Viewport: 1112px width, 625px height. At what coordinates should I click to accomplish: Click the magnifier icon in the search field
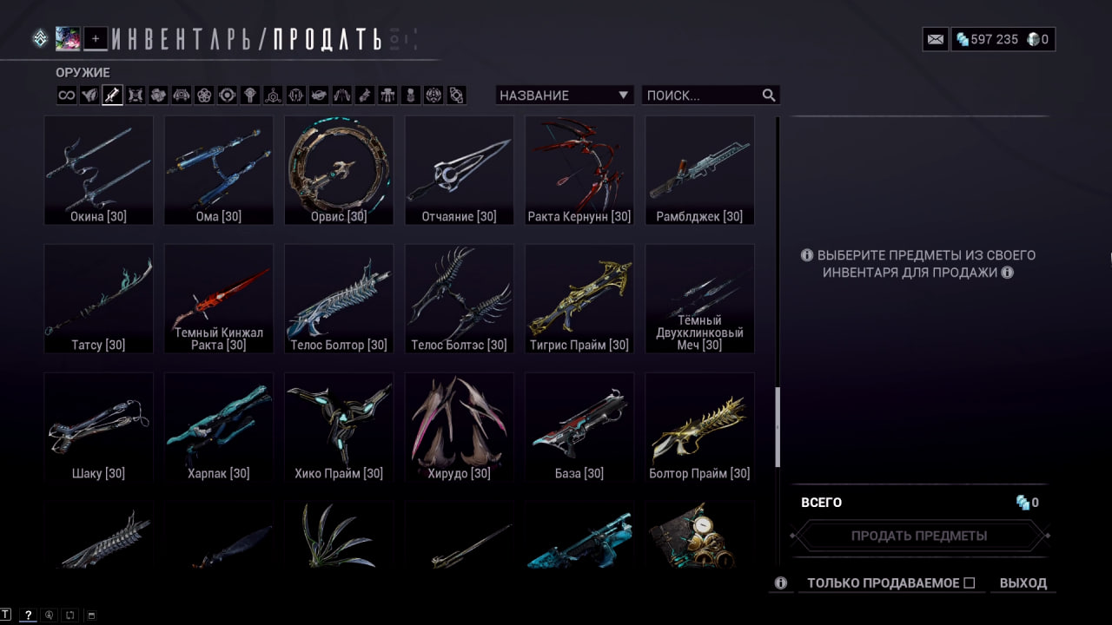(769, 95)
